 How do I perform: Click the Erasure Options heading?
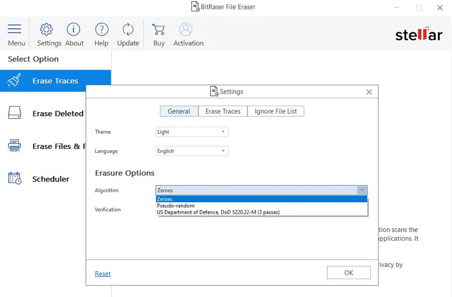coord(125,173)
